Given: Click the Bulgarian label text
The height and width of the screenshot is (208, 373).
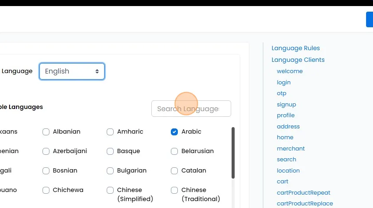Looking at the screenshot, I should pyautogui.click(x=132, y=171).
